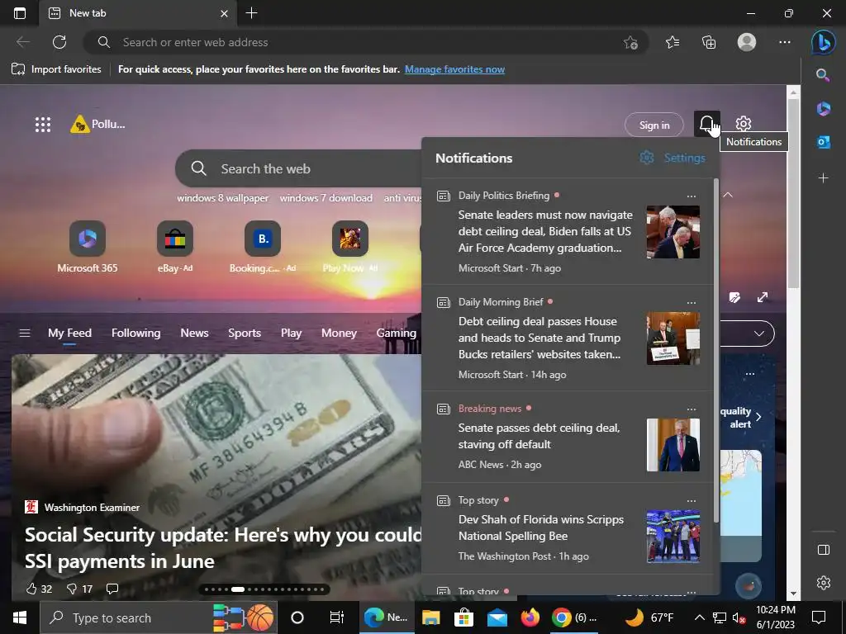Expand the feed layout dropdown chevron
This screenshot has width=846, height=634.
point(759,334)
